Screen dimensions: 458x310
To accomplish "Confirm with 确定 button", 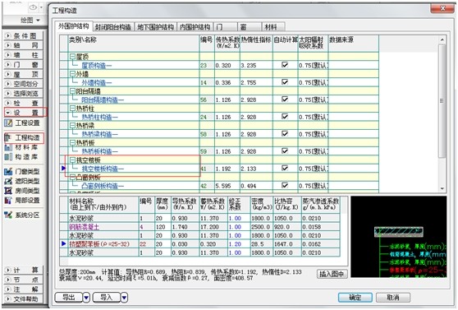I will pos(355,298).
